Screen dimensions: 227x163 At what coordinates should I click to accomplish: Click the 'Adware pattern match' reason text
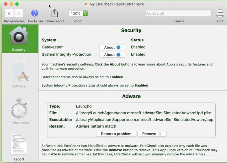click(96, 126)
